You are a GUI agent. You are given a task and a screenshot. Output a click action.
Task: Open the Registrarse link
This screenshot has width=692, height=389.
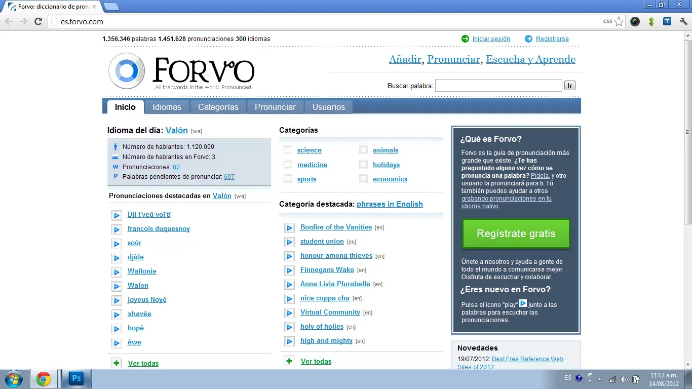point(552,39)
